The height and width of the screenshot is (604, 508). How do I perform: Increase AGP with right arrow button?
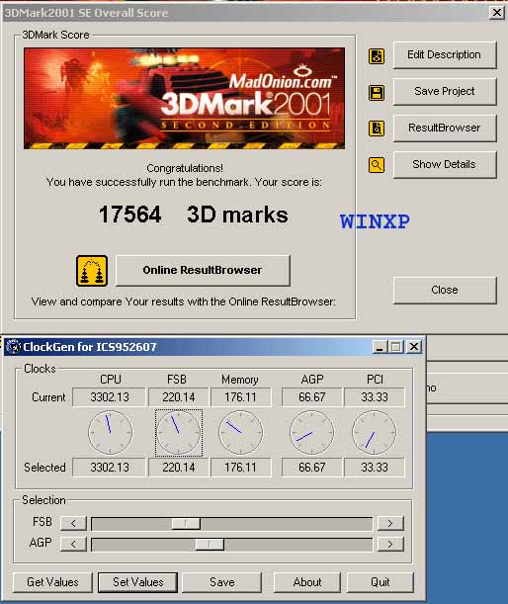[390, 544]
